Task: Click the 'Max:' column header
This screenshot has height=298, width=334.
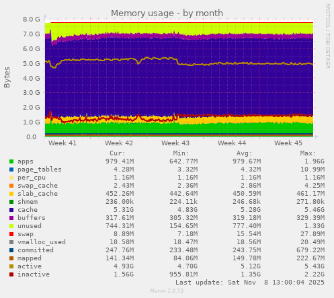Action: [308, 153]
